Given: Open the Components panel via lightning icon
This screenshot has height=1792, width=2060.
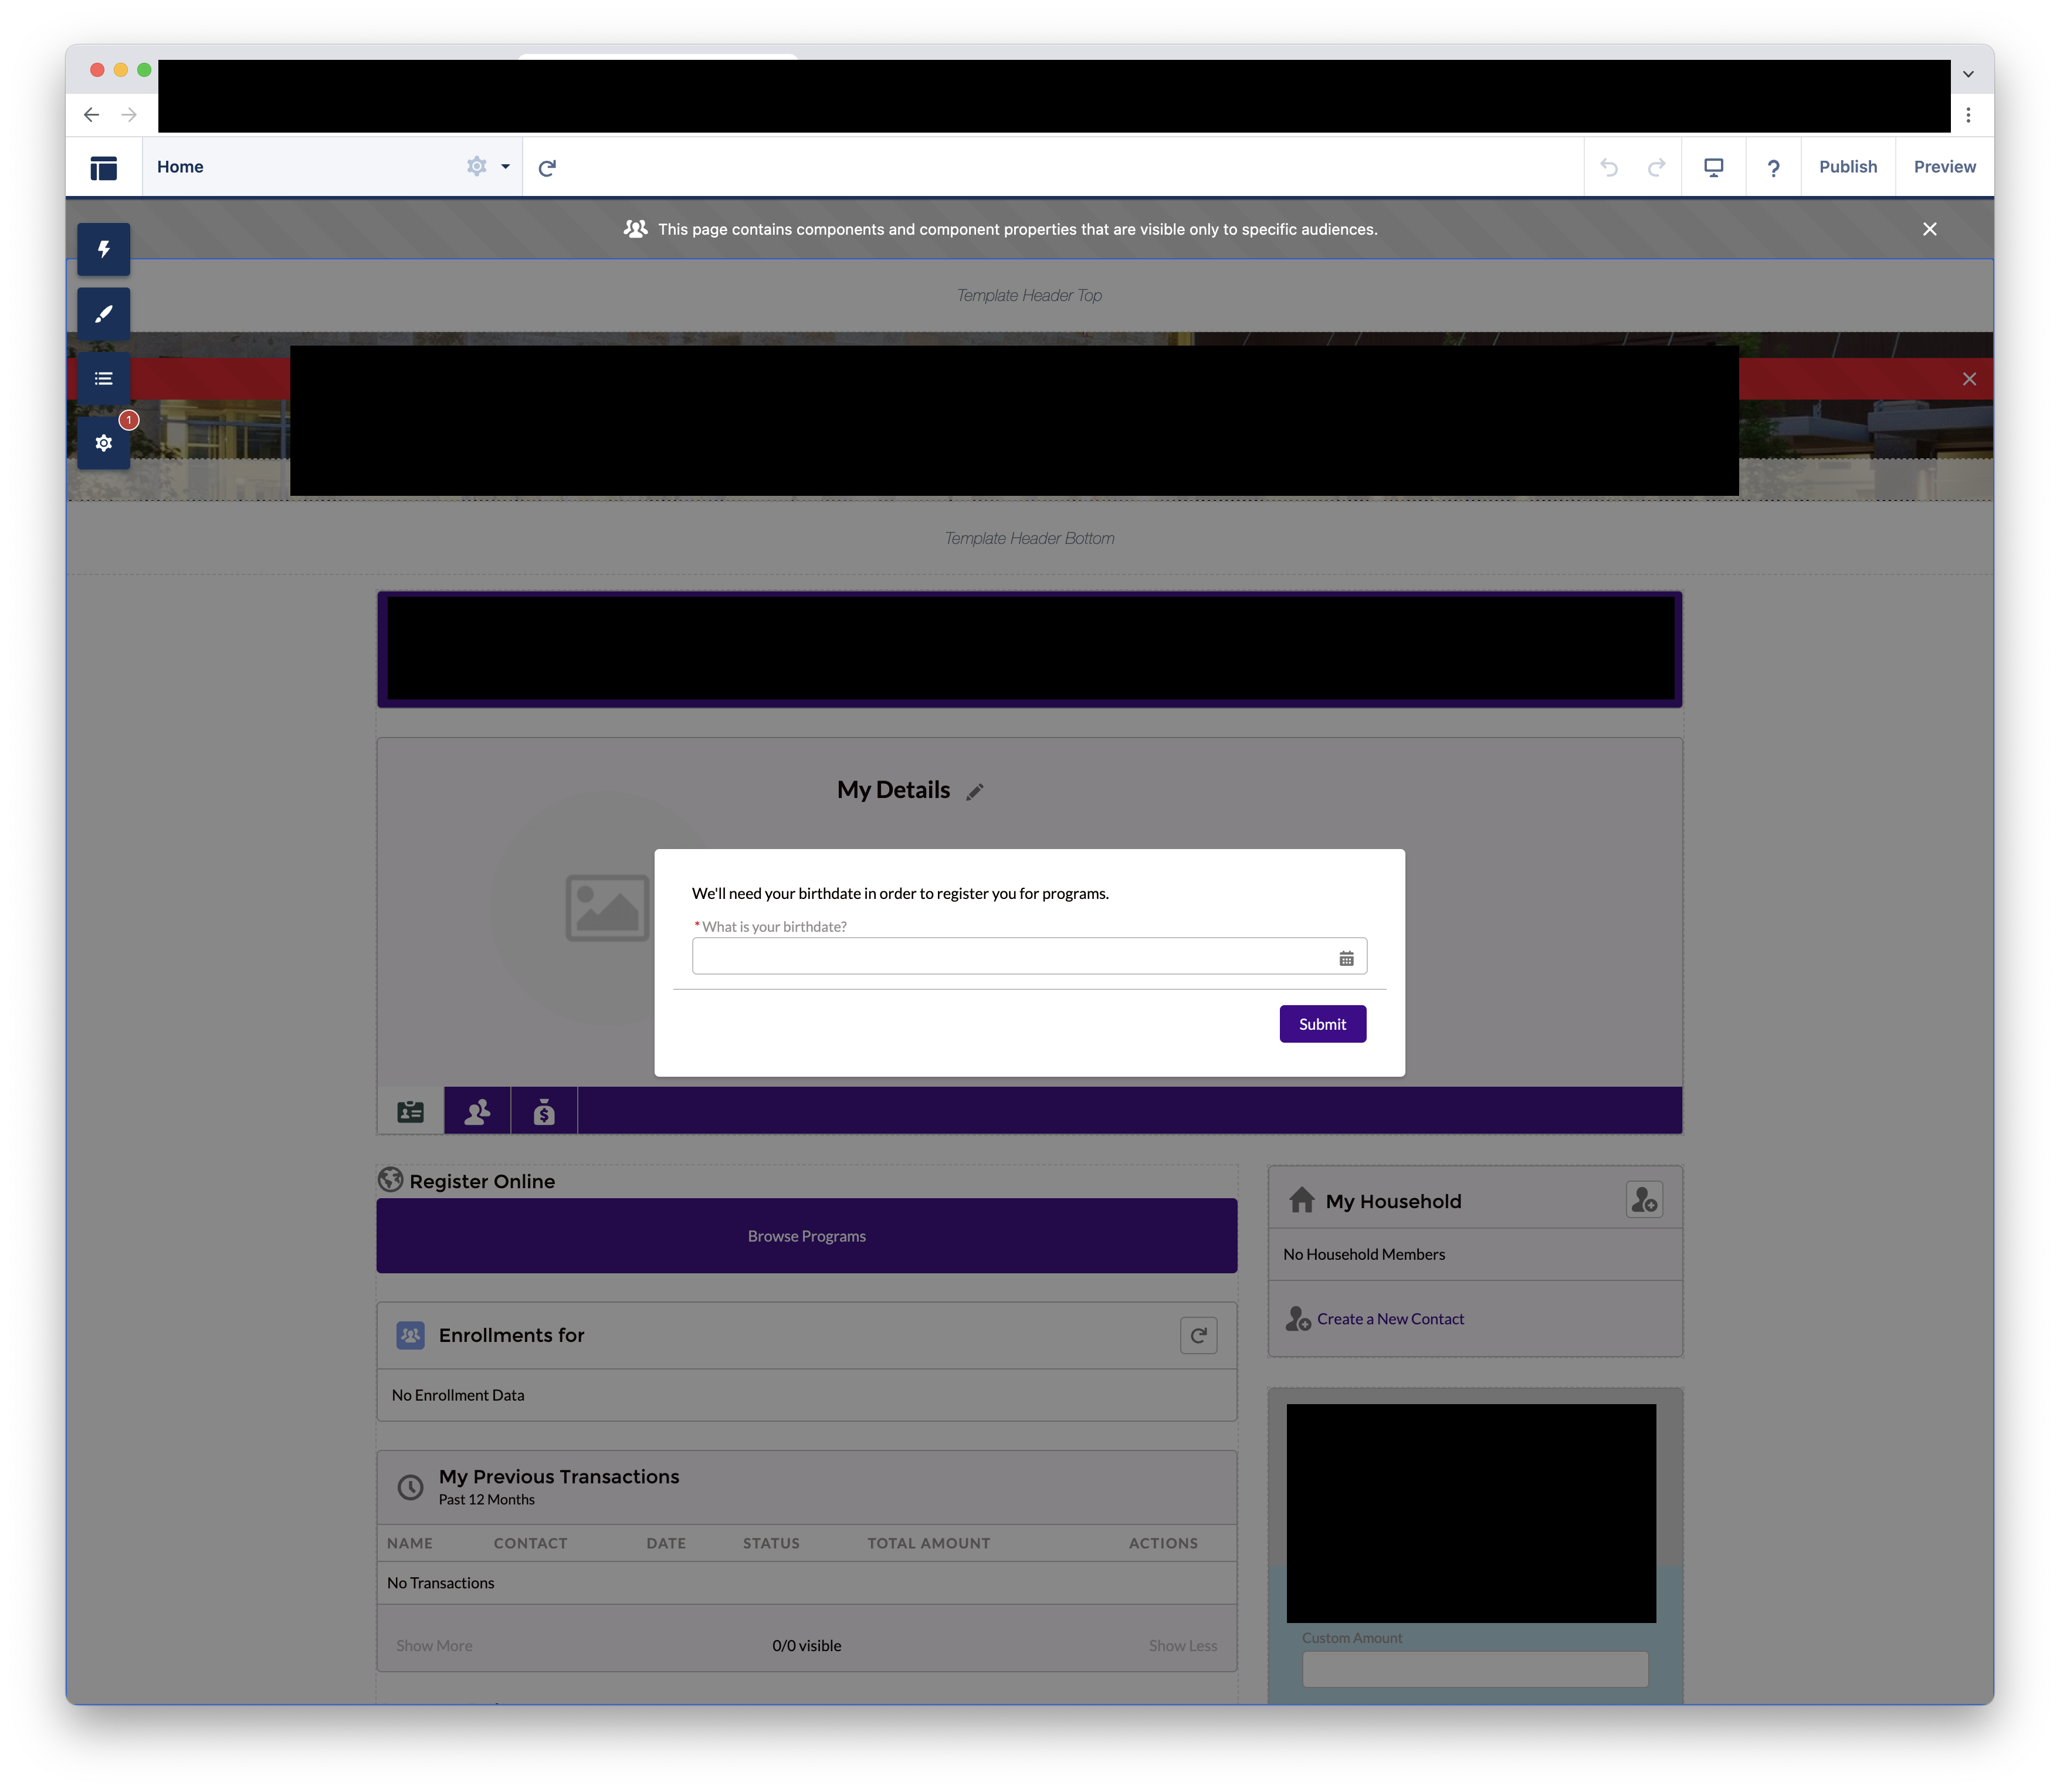Looking at the screenshot, I should pos(104,249).
